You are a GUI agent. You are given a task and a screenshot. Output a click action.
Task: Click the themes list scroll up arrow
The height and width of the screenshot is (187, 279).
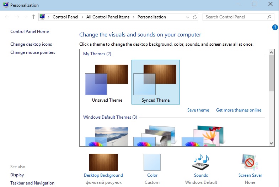click(x=271, y=52)
